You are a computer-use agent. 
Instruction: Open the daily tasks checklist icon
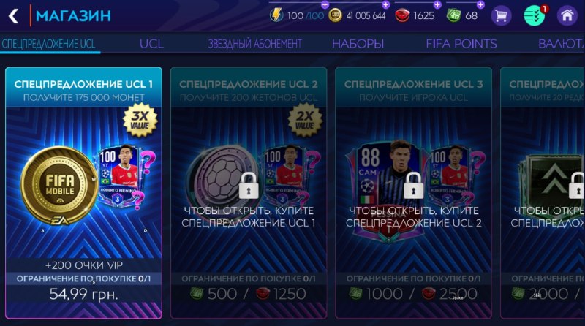coord(535,15)
